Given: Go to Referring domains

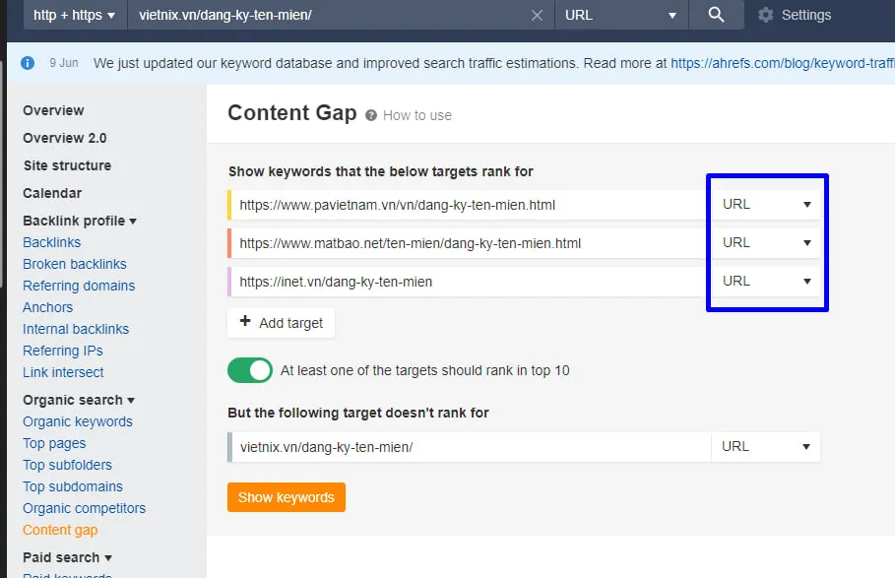Looking at the screenshot, I should [79, 286].
